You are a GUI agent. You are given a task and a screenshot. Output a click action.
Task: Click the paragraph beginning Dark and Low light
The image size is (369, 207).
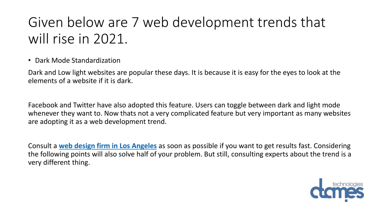184,77
